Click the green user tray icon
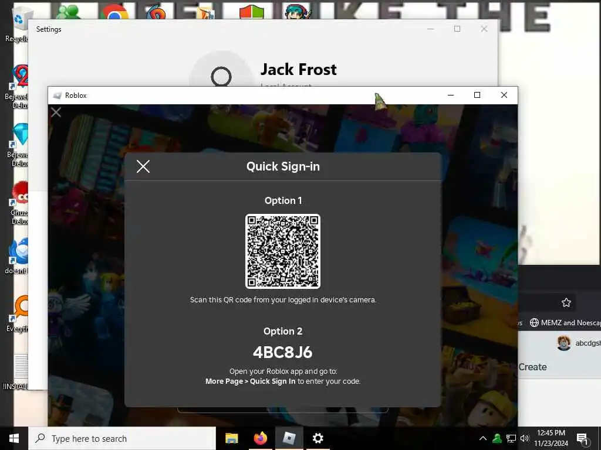Screen dimensions: 601x450 point(497,438)
